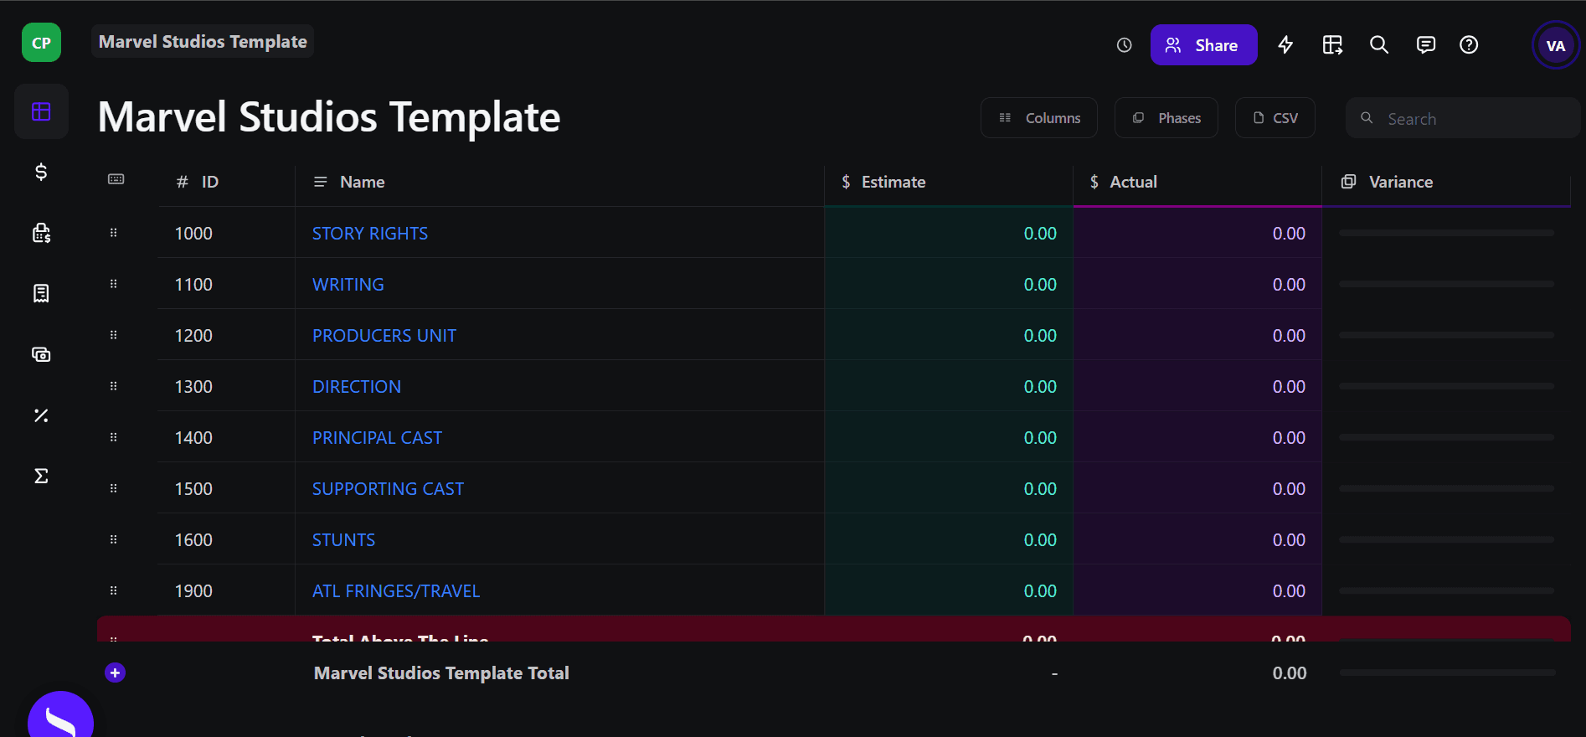Open the comments chat icon

tap(1425, 45)
